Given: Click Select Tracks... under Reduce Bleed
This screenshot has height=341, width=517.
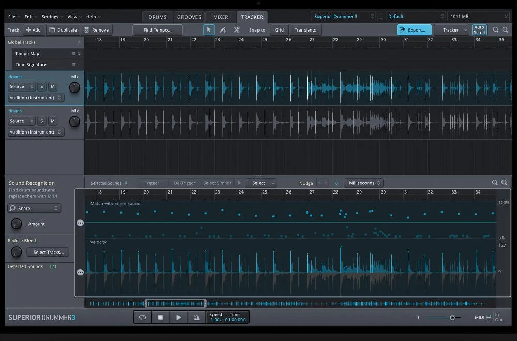Looking at the screenshot, I should coord(48,252).
